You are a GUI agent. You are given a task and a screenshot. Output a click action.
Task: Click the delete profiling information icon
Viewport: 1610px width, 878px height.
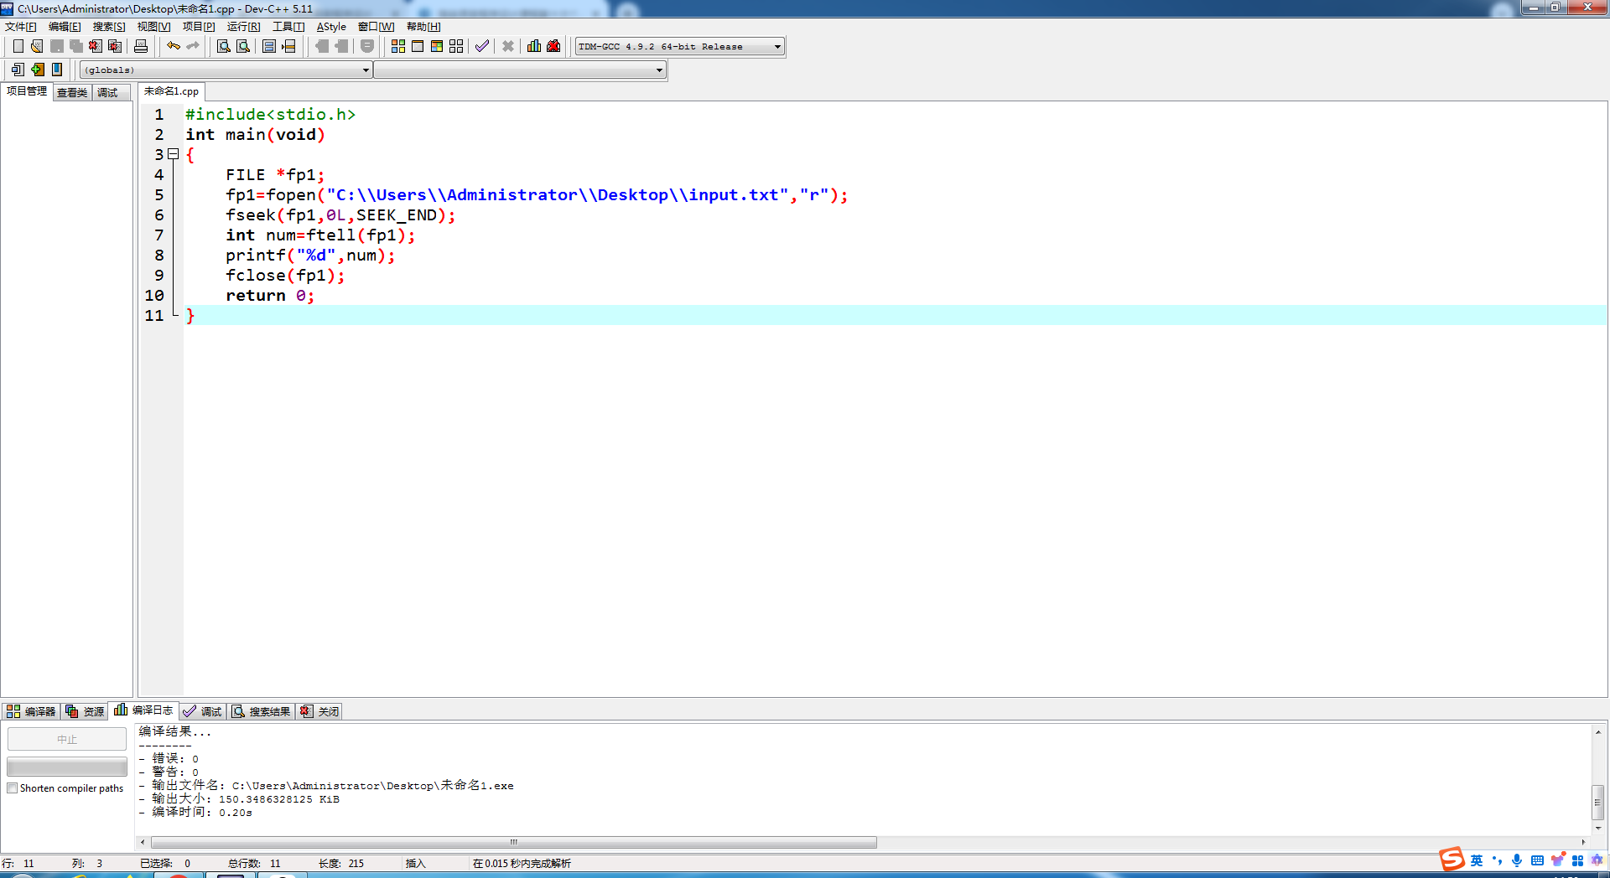point(553,46)
